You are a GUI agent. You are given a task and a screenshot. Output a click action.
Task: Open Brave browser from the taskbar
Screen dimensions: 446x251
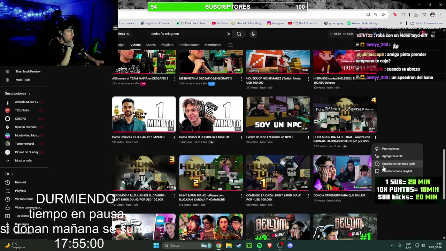[269, 245]
